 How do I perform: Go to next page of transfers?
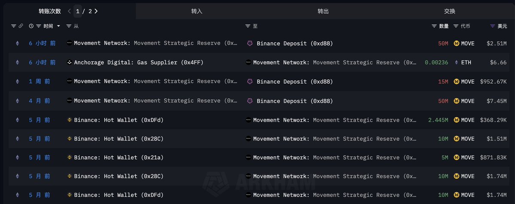96,11
